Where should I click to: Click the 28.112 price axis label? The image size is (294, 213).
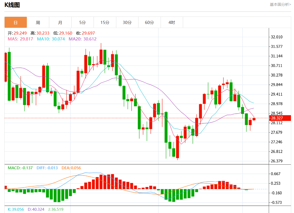tap(277, 123)
